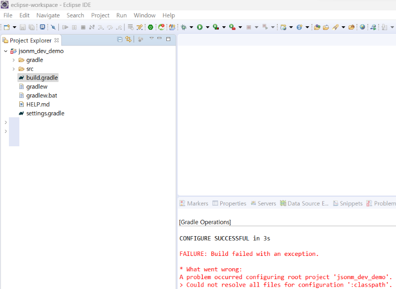Open the Edit menu
Screen dimensions: 396x289
(24, 15)
